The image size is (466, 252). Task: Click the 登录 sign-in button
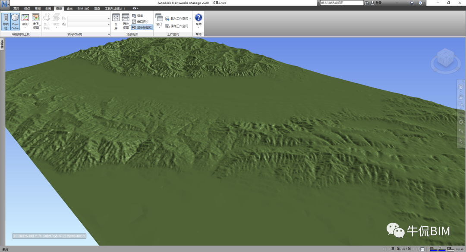pyautogui.click(x=378, y=3)
